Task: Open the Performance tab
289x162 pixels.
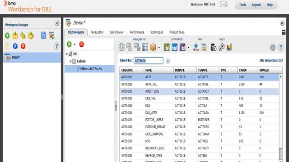Action: (x=137, y=32)
